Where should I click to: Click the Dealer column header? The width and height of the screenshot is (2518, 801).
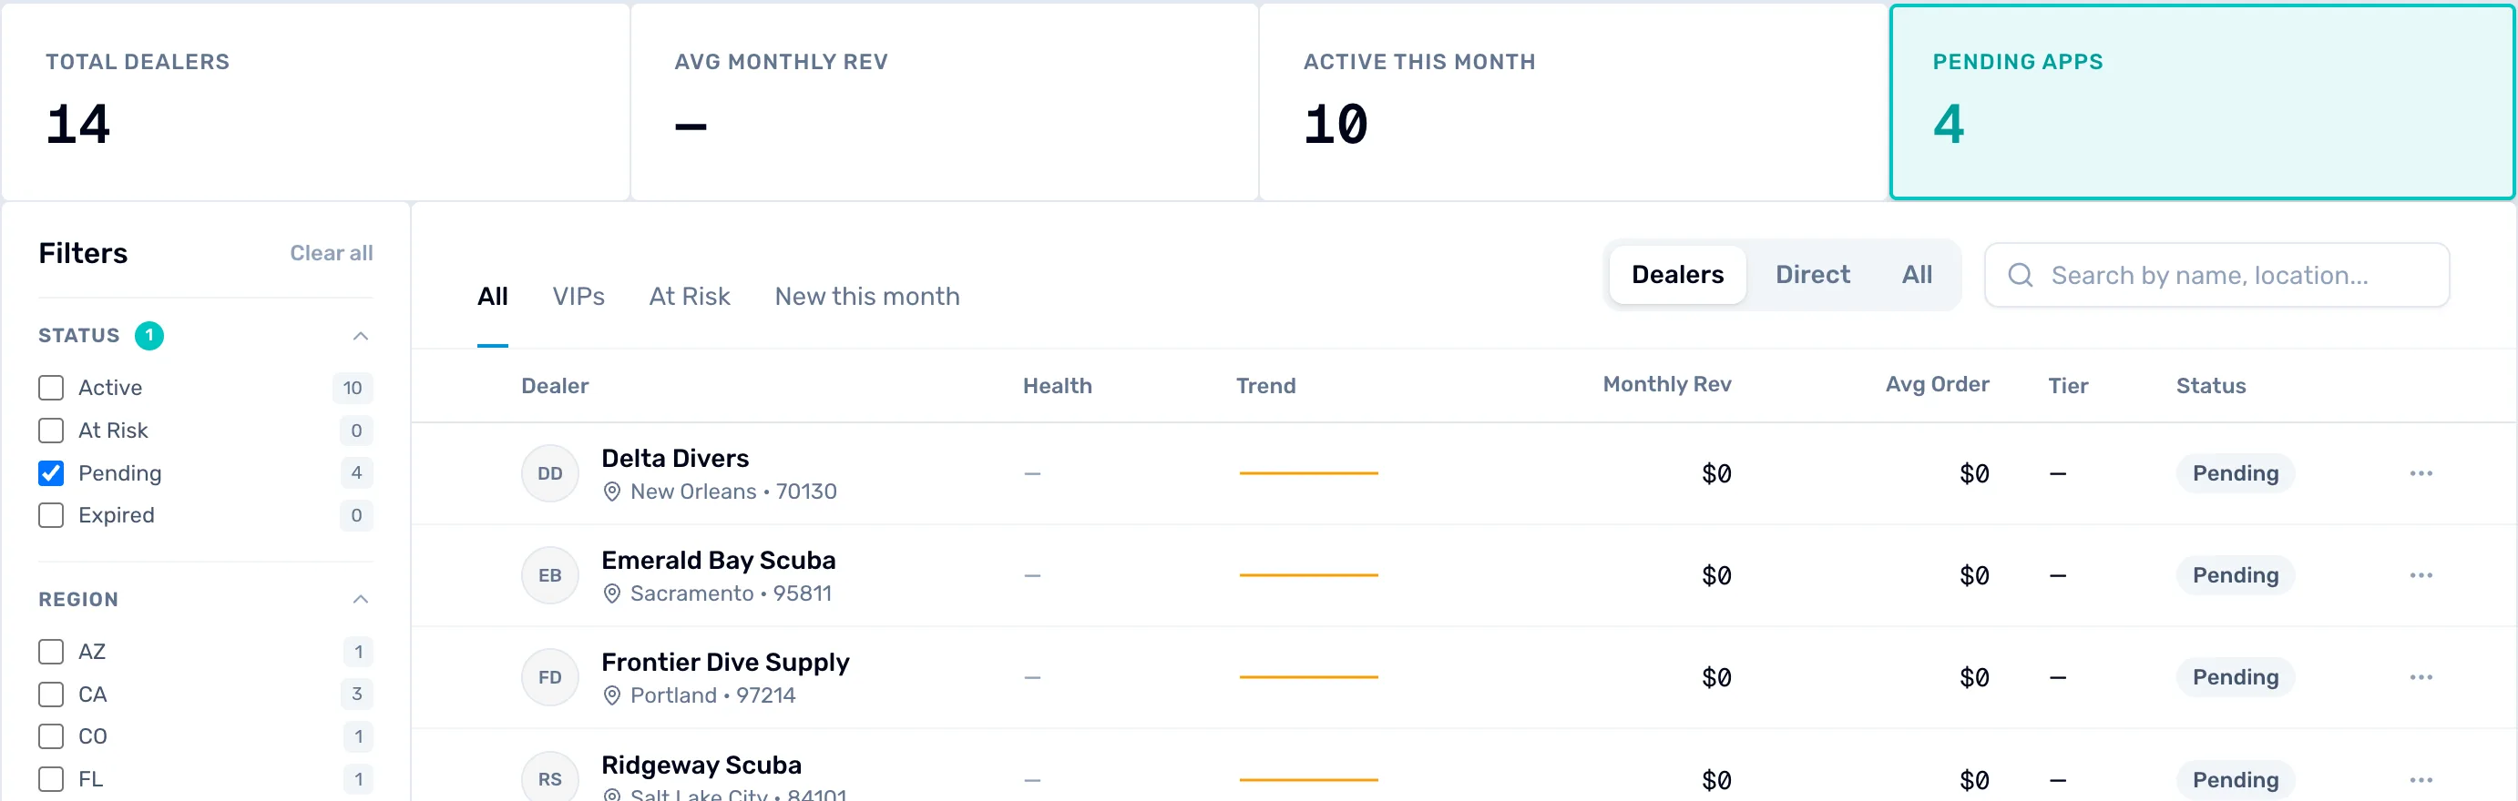[555, 386]
